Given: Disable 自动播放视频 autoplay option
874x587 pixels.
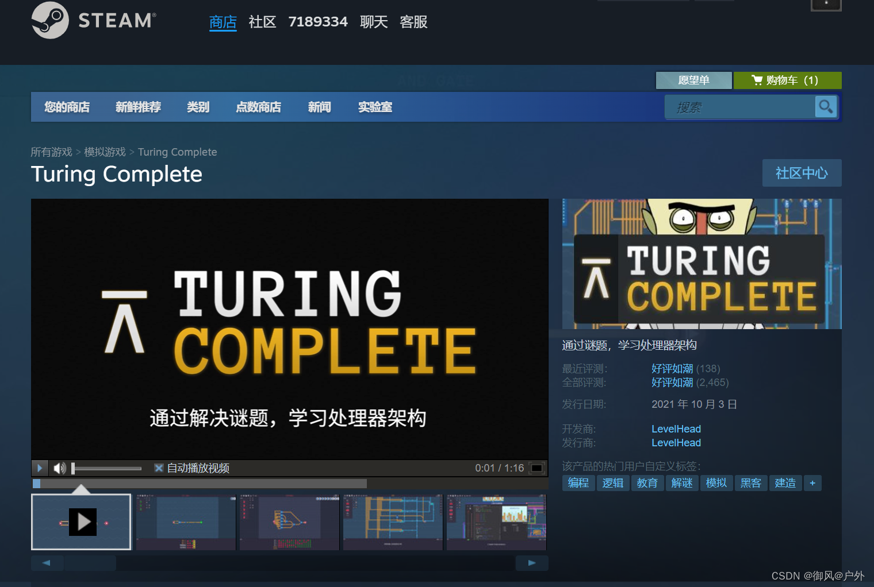Looking at the screenshot, I should click(159, 468).
